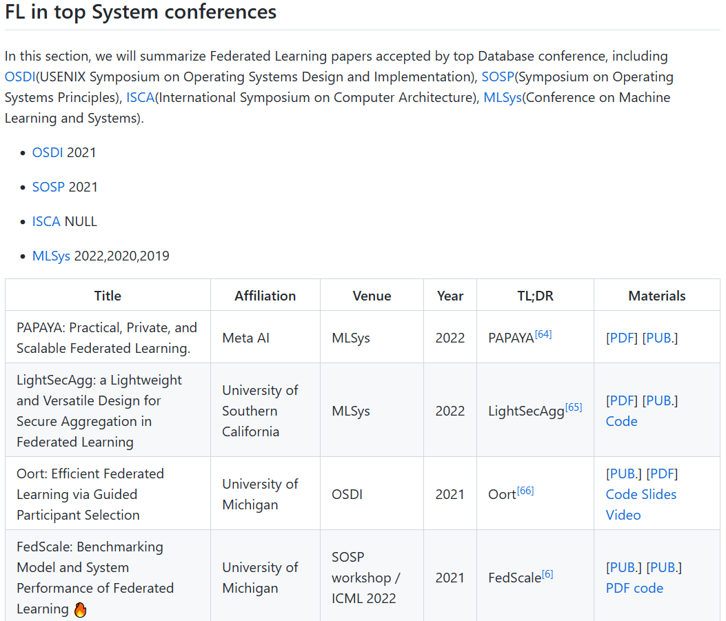This screenshot has height=621, width=726.
Task: Follow the ISCA link in the intro paragraph
Action: click(x=140, y=97)
